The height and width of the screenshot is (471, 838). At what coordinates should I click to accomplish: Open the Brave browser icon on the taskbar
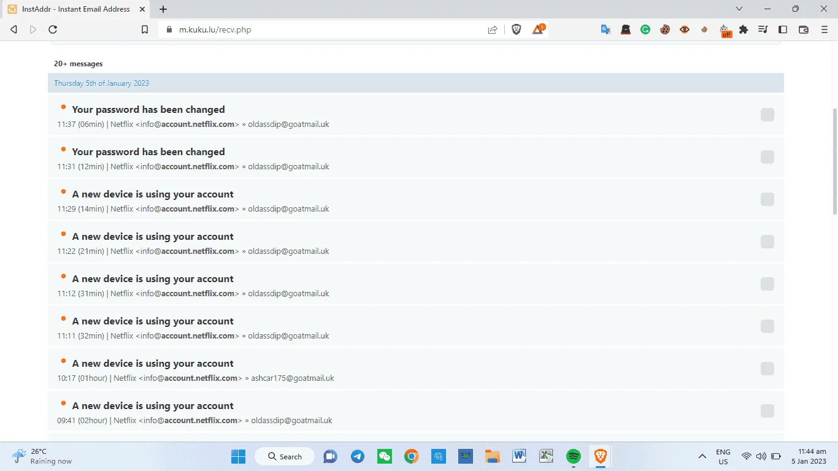pyautogui.click(x=600, y=456)
